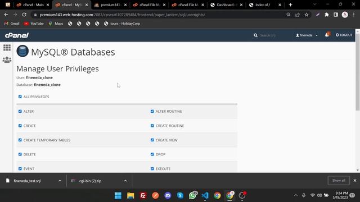
Task: Open the Maps bookmark
Action: click(x=56, y=24)
